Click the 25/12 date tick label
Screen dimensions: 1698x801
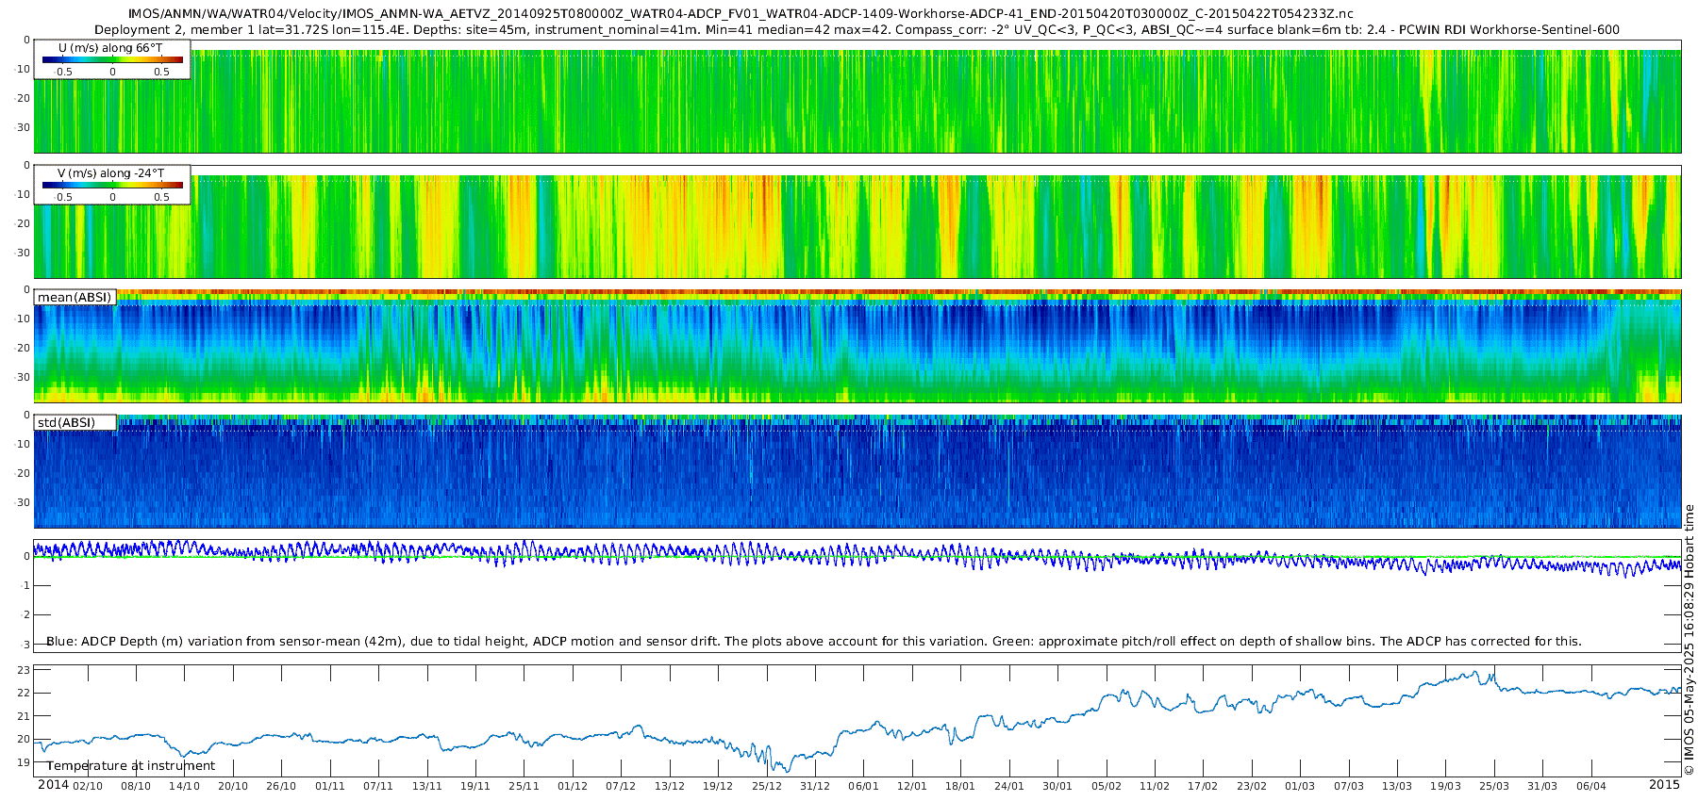[x=766, y=786]
